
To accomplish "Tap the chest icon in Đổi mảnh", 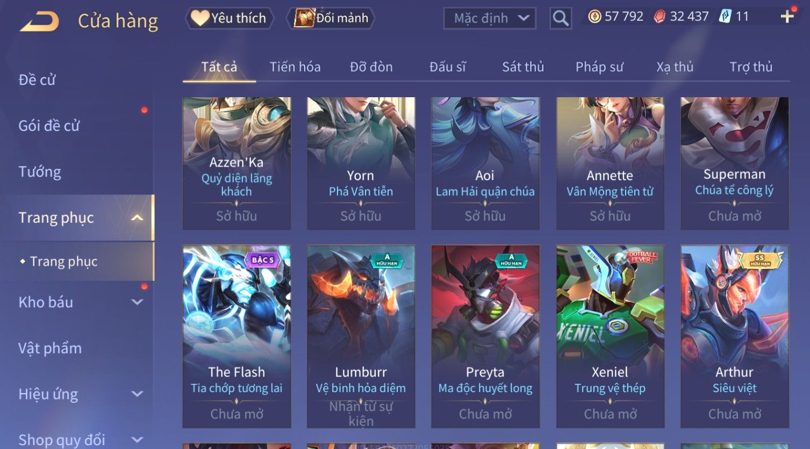I will [304, 18].
